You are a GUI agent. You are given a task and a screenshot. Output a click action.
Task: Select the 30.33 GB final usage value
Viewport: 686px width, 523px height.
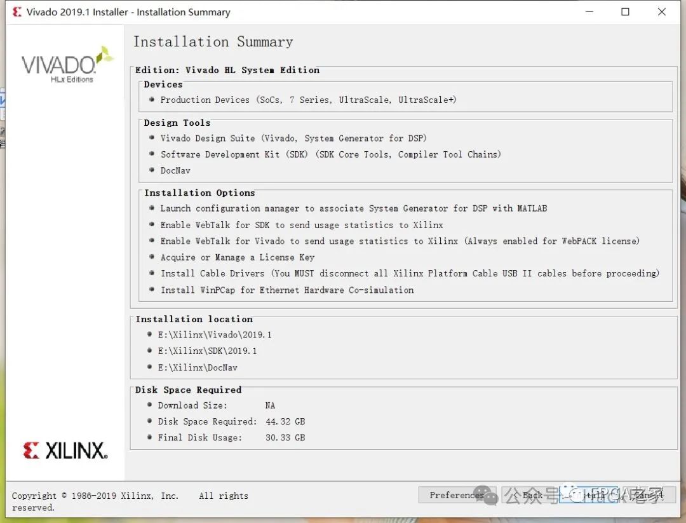[x=285, y=438]
